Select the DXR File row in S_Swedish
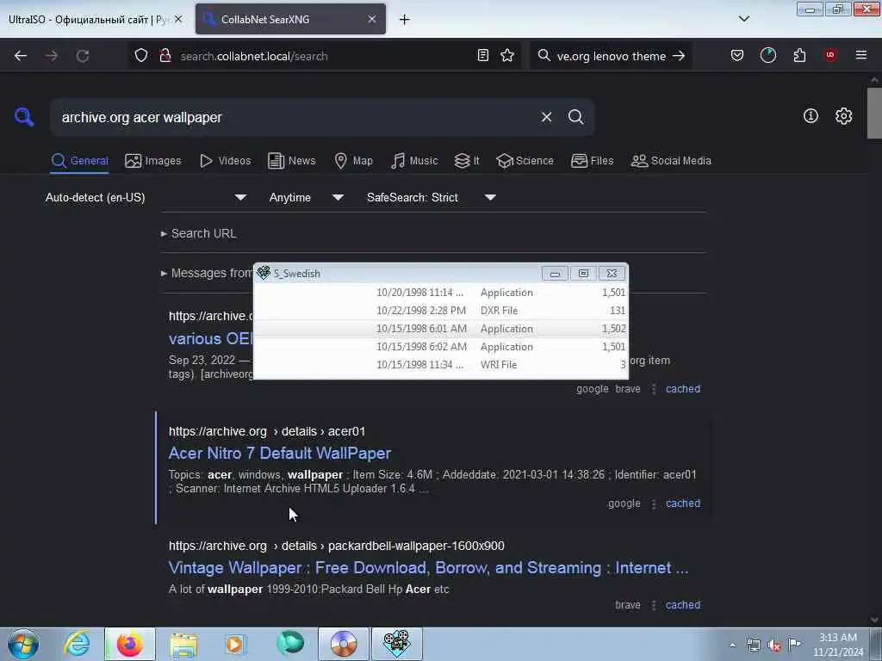 click(440, 310)
